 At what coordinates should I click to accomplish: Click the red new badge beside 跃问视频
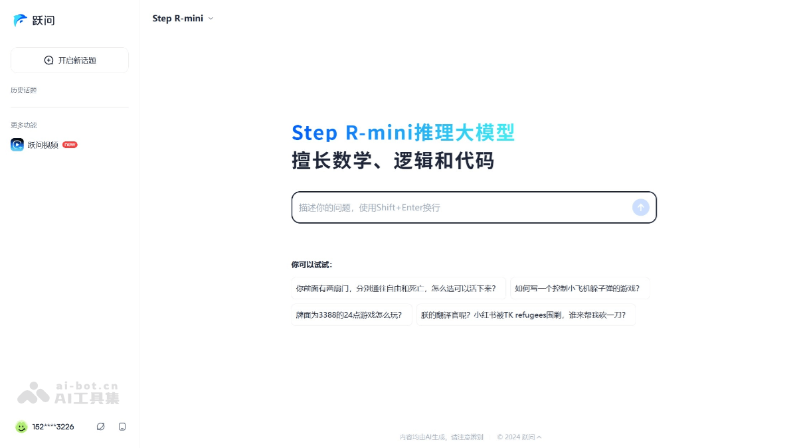click(69, 144)
